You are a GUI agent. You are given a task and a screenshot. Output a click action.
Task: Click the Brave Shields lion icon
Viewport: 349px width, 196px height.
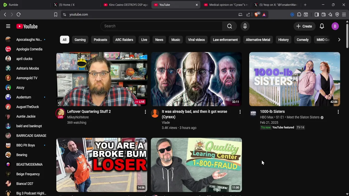click(x=257, y=14)
